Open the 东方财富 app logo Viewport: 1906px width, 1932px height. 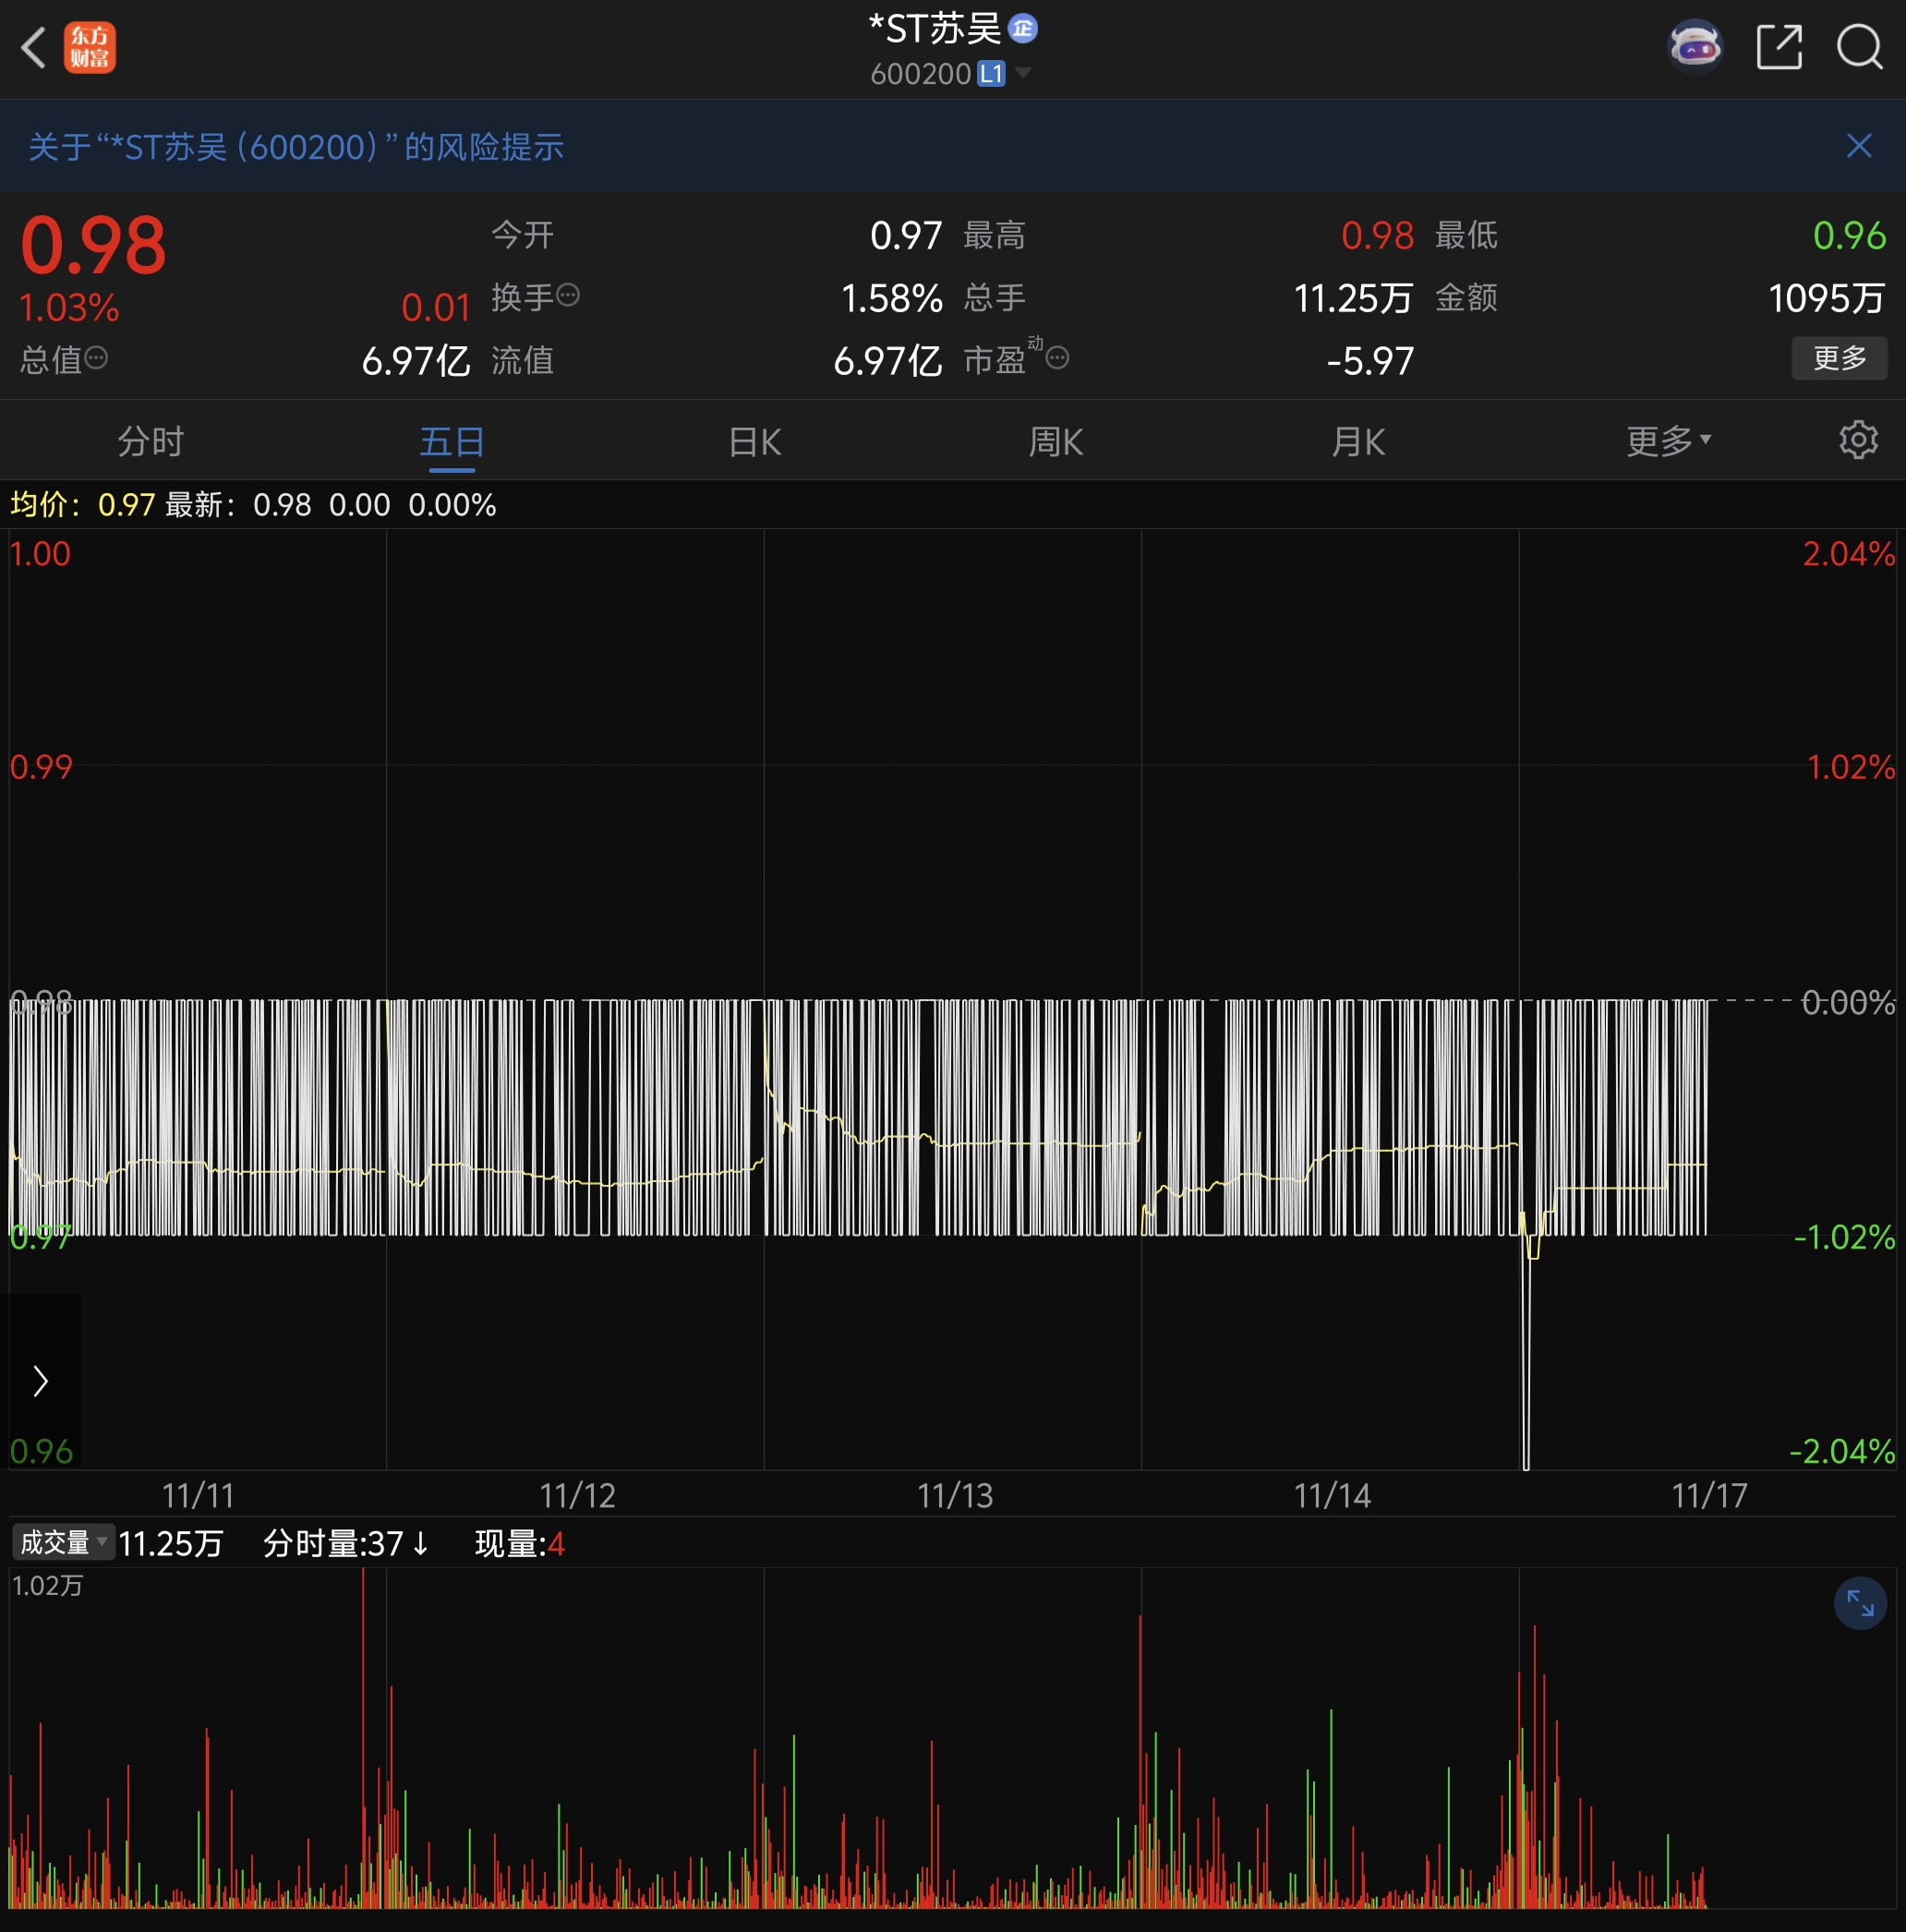[x=90, y=47]
